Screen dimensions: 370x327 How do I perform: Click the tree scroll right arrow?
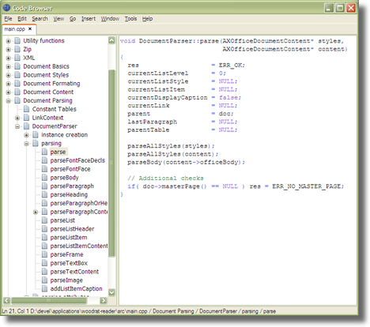pyautogui.click(x=104, y=300)
